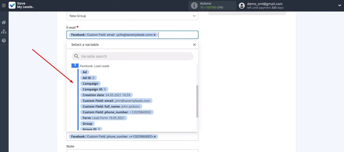
Task: Click the Facebook email tag in E-mail field
Action: pos(113,35)
